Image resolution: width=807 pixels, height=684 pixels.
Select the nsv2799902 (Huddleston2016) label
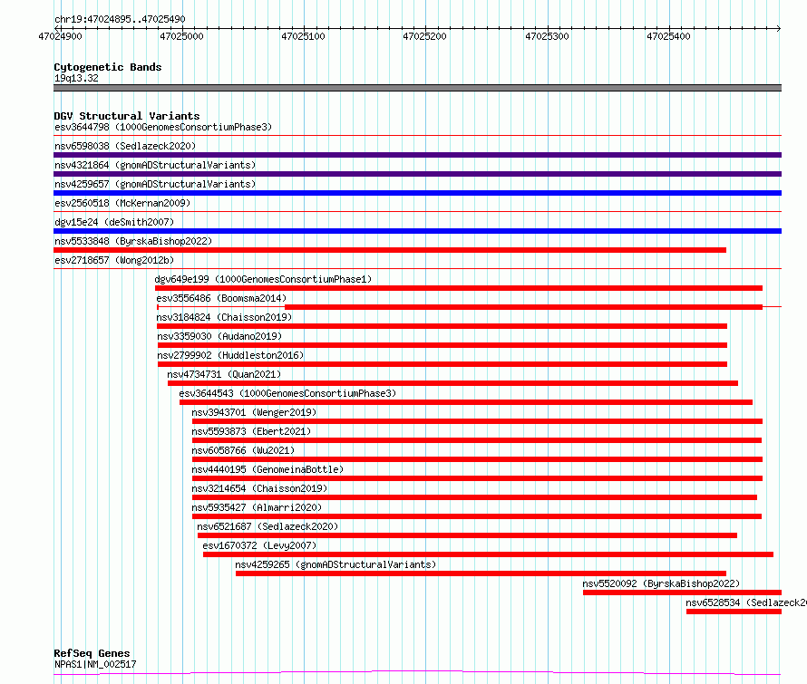click(230, 355)
